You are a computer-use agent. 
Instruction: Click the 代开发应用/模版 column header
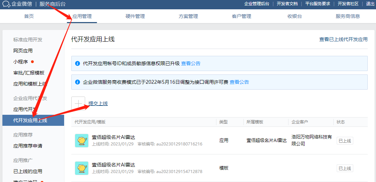point(90,122)
